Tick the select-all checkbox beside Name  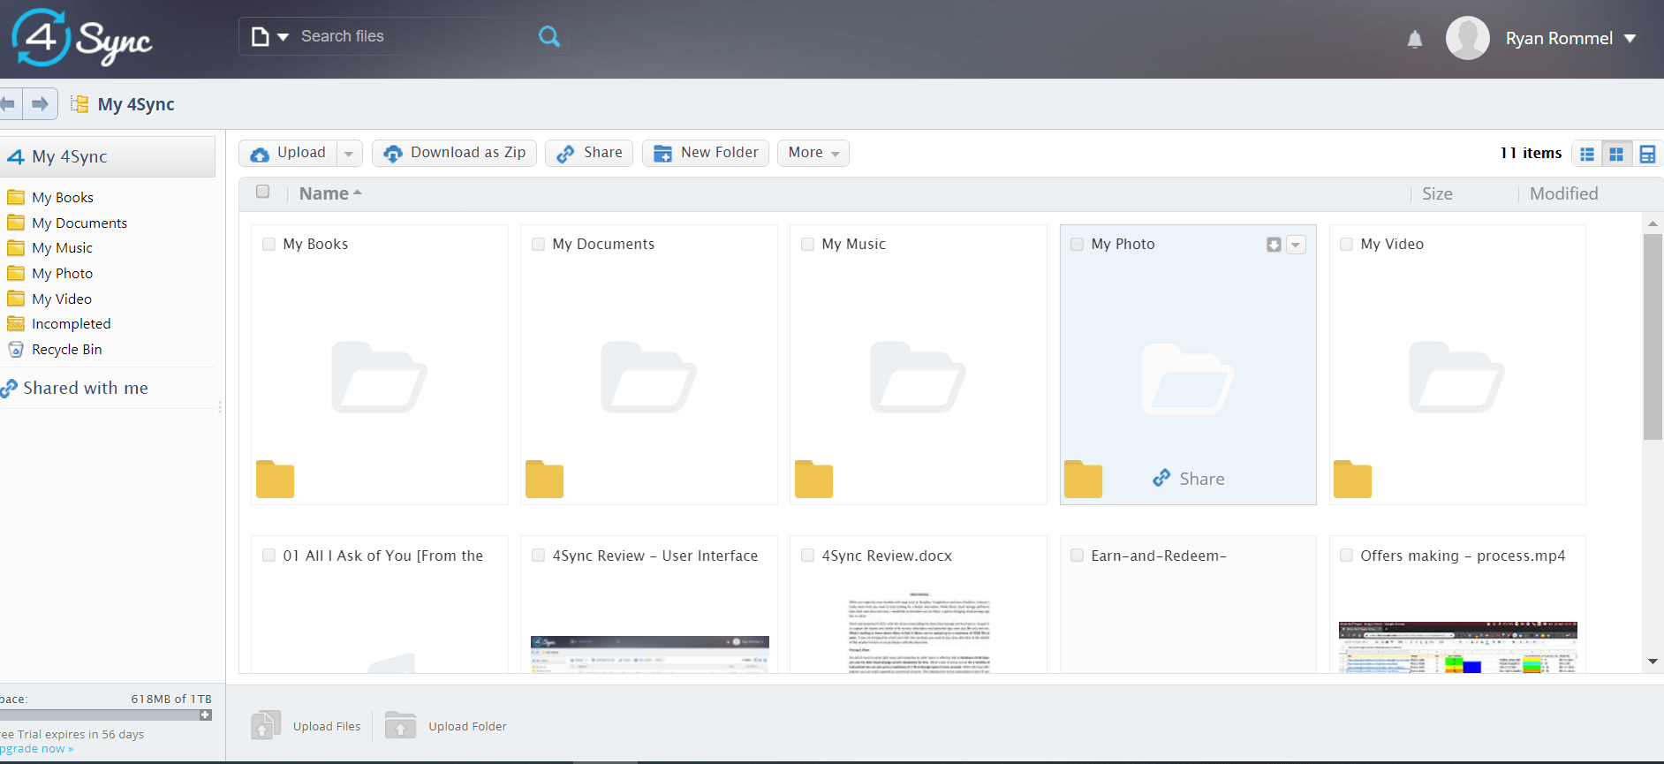coord(262,192)
